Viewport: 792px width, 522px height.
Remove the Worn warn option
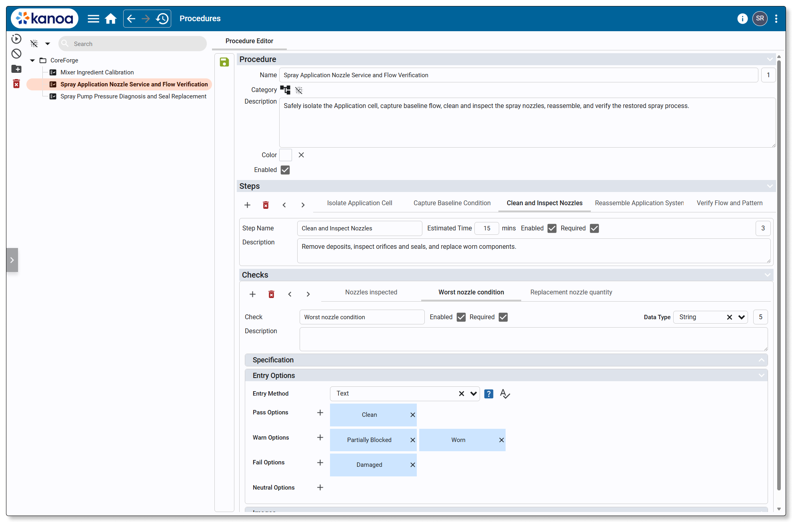point(501,440)
